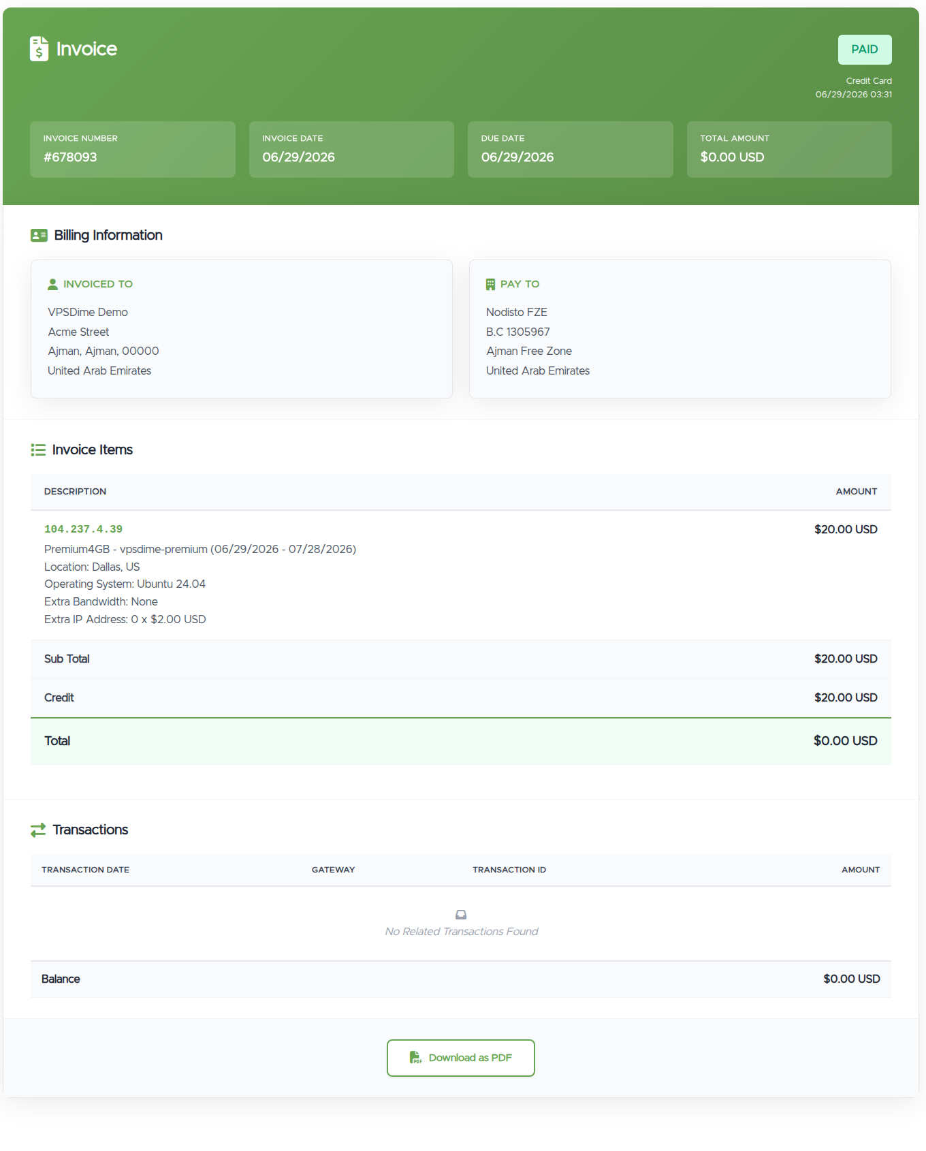Click the empty inbox icon in Transactions

[x=461, y=915]
